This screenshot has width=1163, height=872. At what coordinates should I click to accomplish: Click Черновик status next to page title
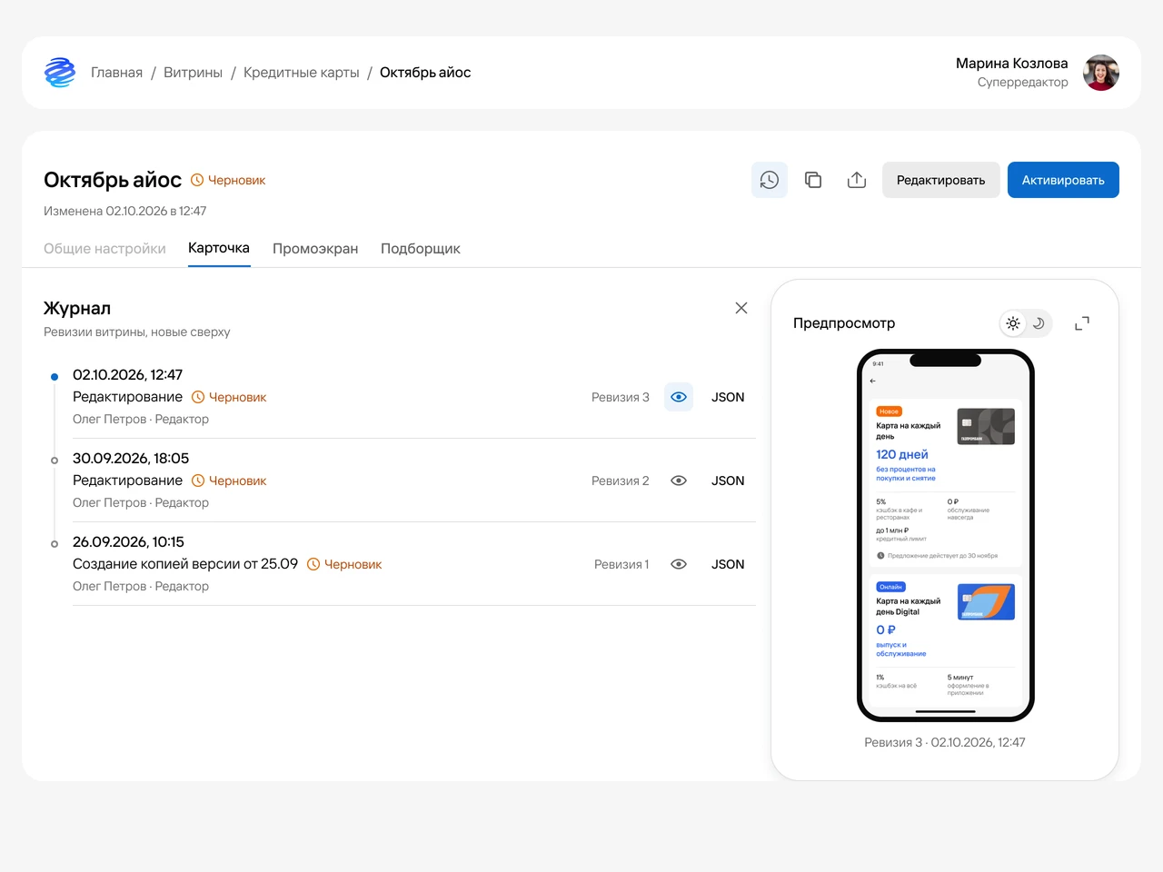[228, 181]
